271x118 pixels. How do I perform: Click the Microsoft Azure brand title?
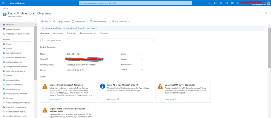(17, 3)
